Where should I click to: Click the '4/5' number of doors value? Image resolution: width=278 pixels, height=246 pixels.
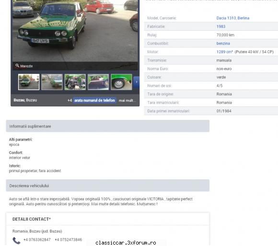pos(220,86)
